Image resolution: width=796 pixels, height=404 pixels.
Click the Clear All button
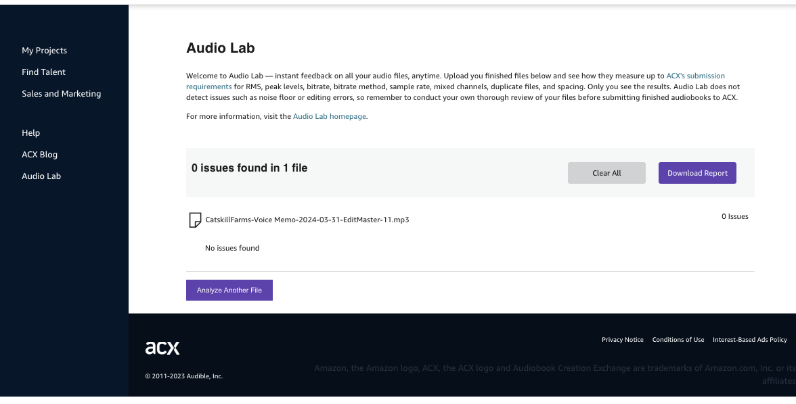tap(606, 173)
